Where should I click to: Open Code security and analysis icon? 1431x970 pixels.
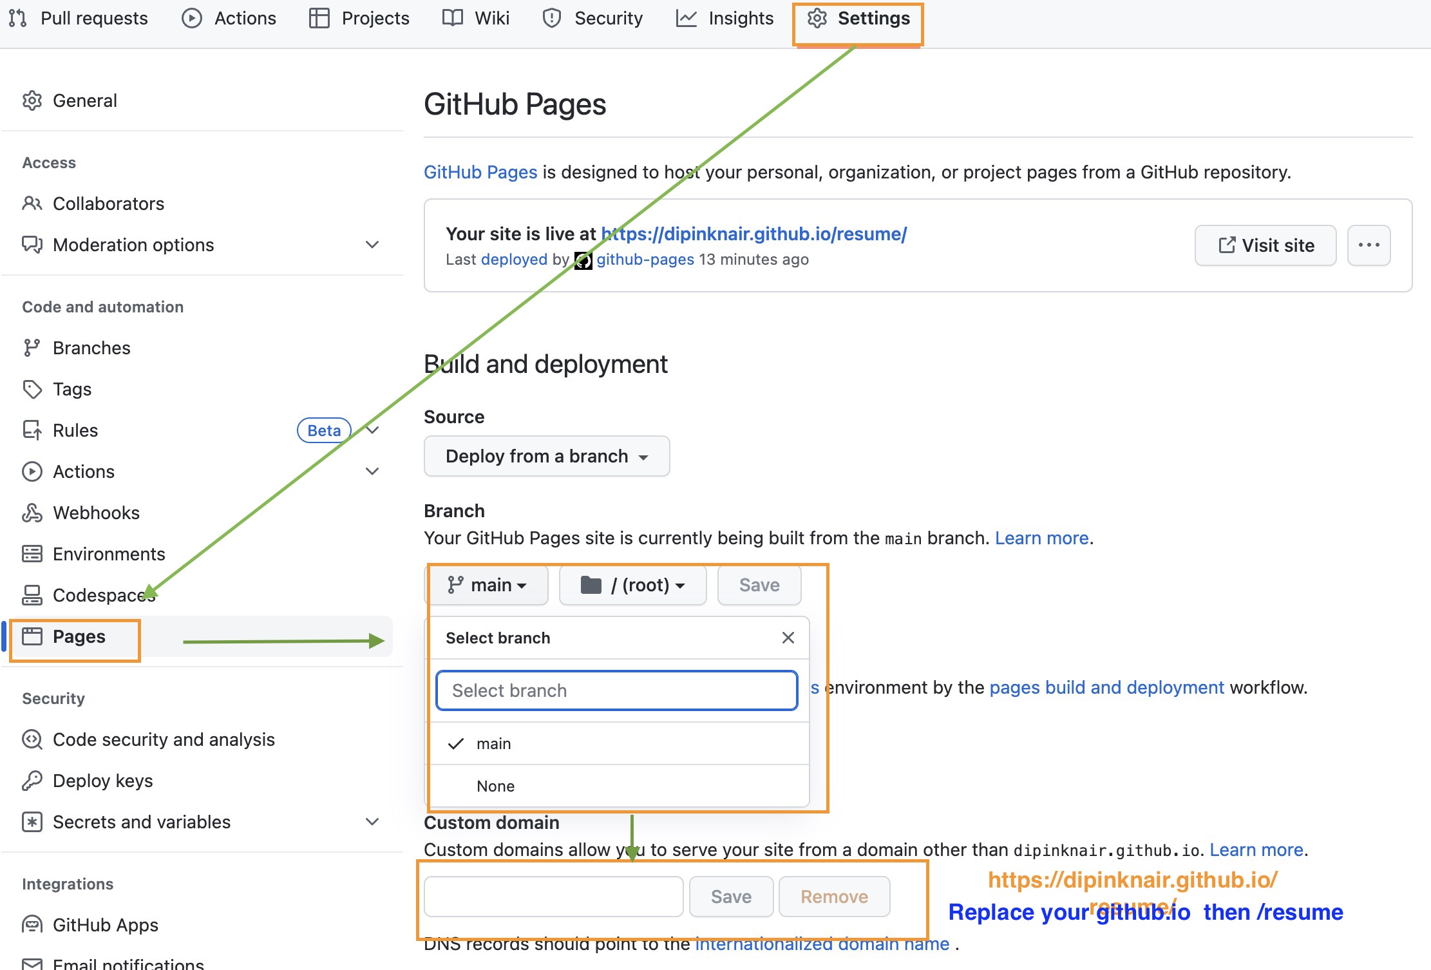(x=32, y=739)
